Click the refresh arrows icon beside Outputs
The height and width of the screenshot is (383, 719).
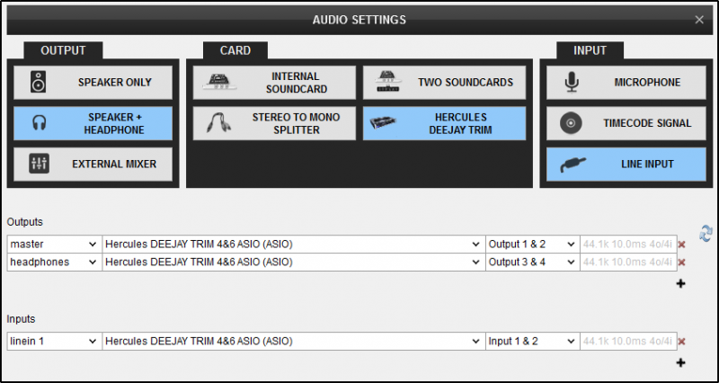click(706, 233)
